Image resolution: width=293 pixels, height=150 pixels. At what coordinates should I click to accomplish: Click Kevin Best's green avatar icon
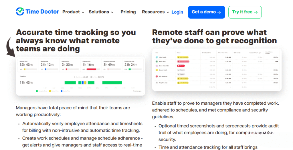pos(157,62)
